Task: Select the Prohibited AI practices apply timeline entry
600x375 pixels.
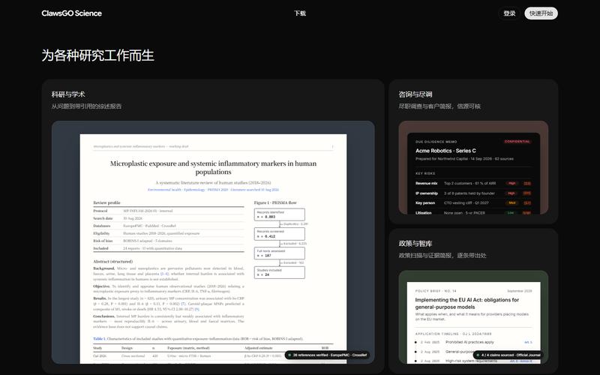Action: click(x=473, y=342)
